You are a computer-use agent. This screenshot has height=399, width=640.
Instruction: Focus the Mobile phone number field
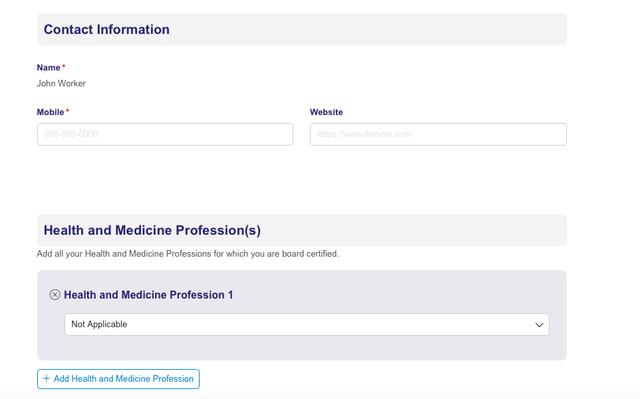tap(165, 134)
